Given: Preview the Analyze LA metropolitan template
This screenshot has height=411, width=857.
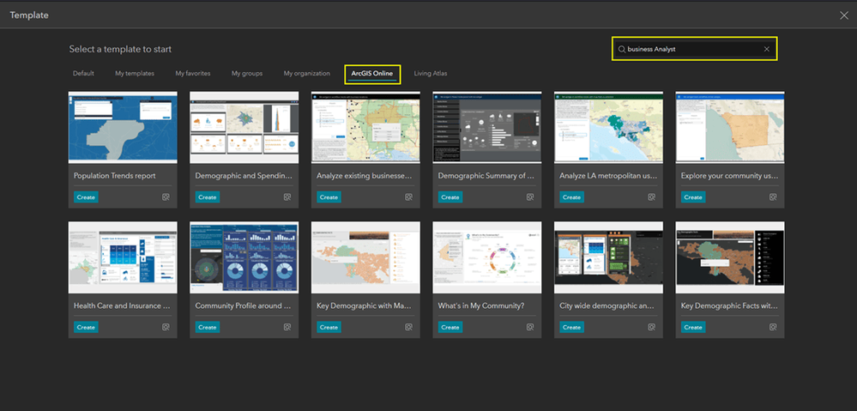Looking at the screenshot, I should (x=651, y=197).
